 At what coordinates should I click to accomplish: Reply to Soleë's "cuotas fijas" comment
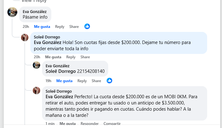(x=71, y=57)
